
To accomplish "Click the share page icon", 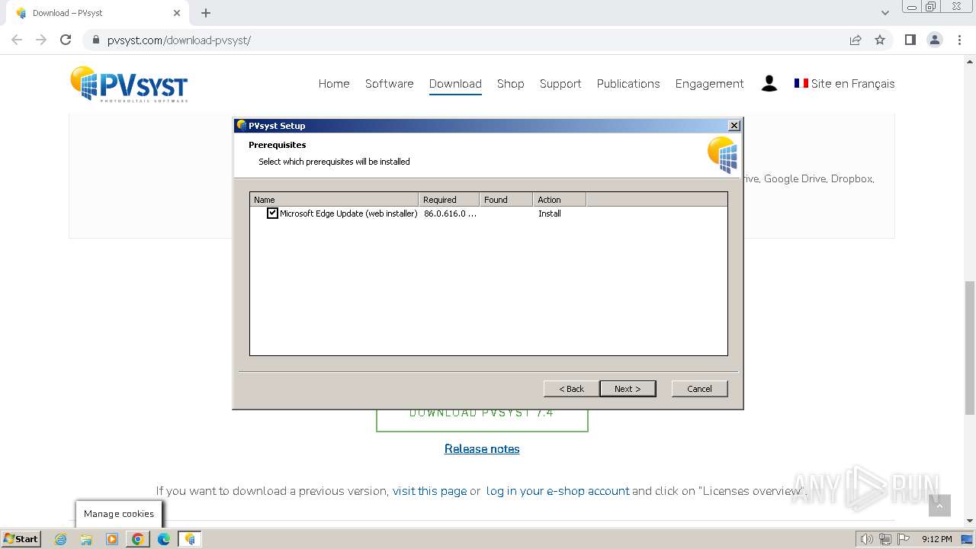I will [856, 40].
